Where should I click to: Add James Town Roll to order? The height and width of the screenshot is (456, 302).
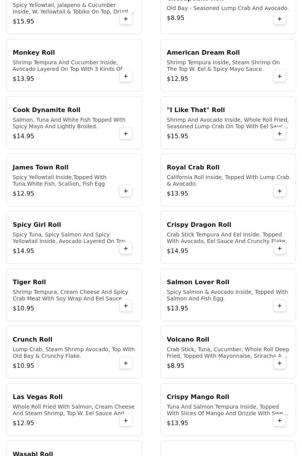click(x=126, y=191)
